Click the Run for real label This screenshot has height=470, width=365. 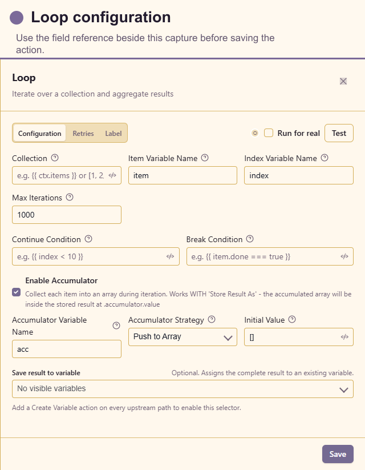[298, 133]
